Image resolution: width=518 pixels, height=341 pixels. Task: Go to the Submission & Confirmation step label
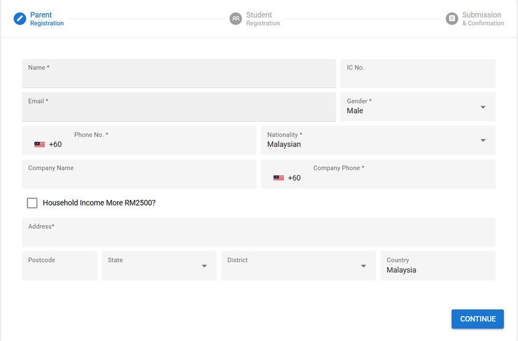coord(483,19)
